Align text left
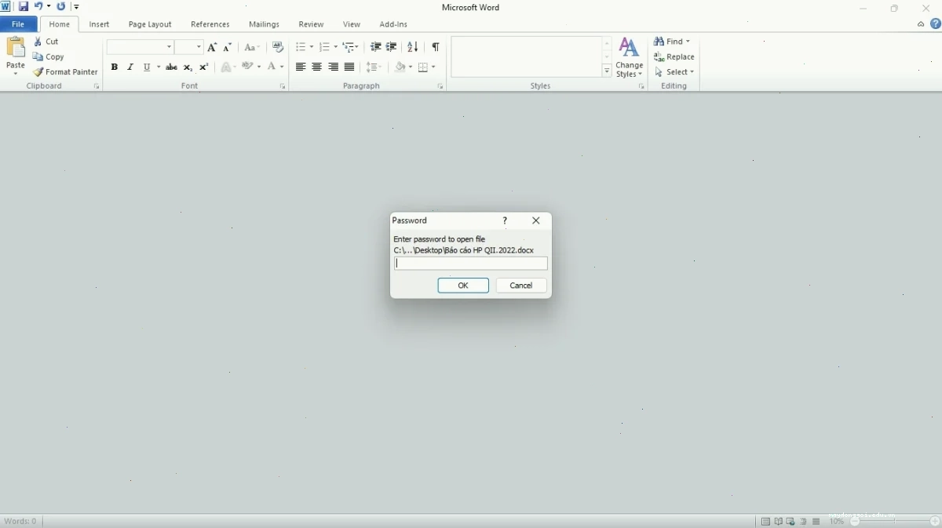This screenshot has height=528, width=942. pos(301,67)
